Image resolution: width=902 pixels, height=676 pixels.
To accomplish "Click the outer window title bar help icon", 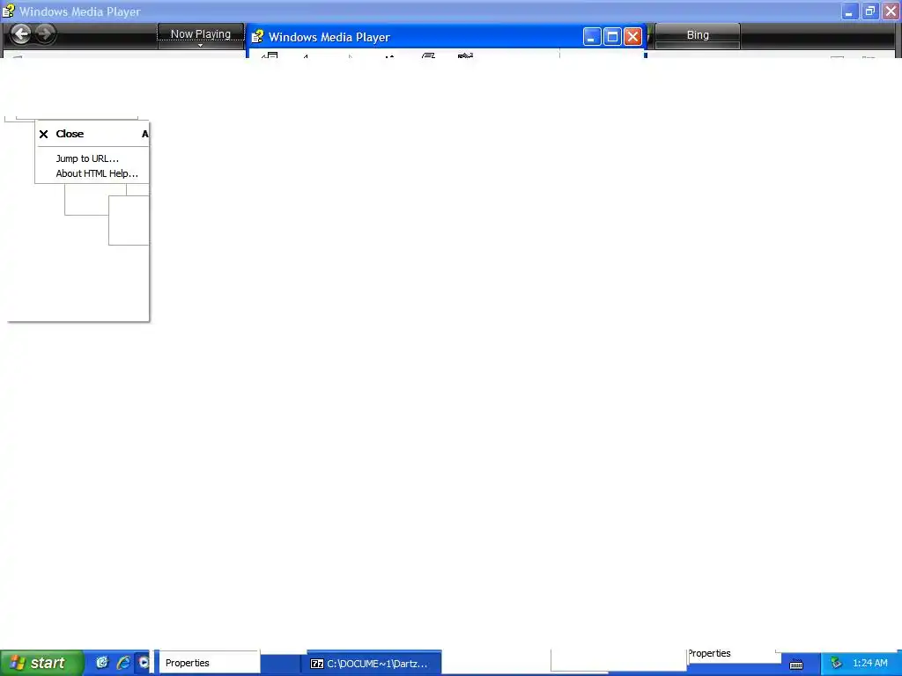I will pos(8,11).
